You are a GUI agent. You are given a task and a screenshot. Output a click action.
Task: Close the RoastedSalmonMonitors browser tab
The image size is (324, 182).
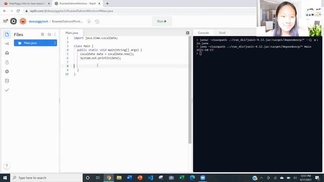click(x=99, y=4)
